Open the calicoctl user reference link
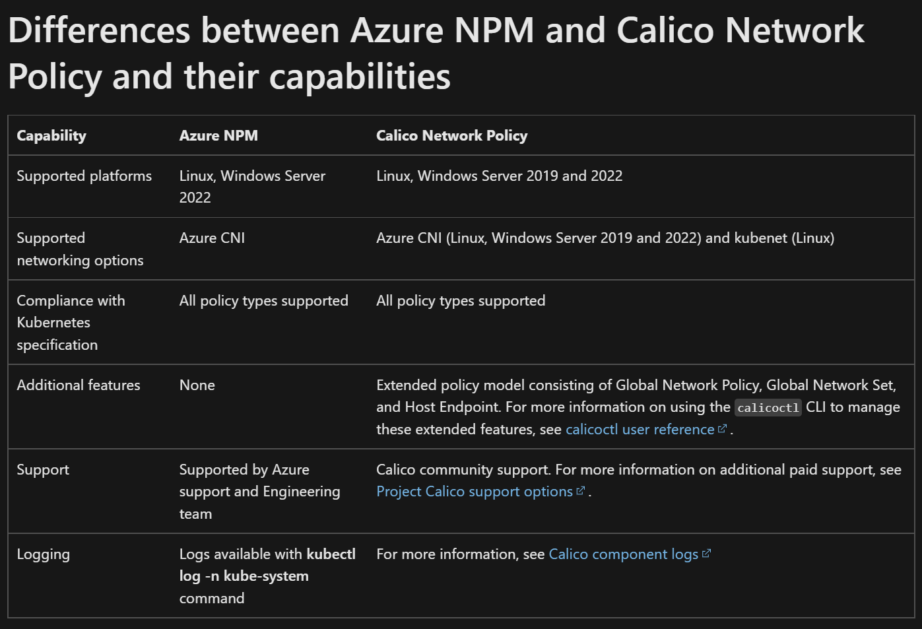 (x=640, y=430)
